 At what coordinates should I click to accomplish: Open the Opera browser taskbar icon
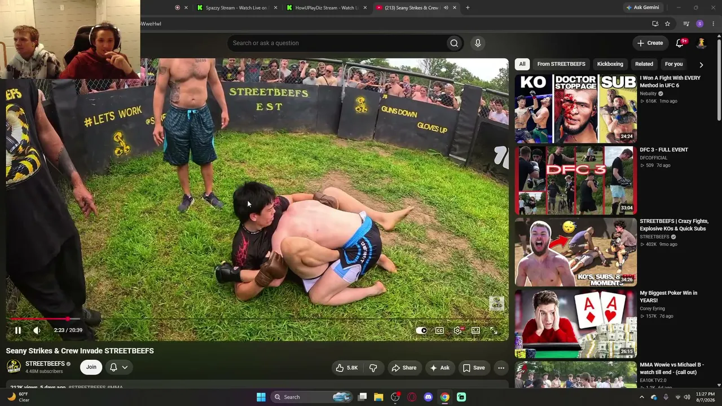(x=412, y=397)
